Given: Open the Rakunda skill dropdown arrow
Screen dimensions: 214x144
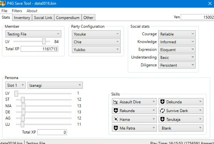Looking at the screenshot, I should coord(154,110).
